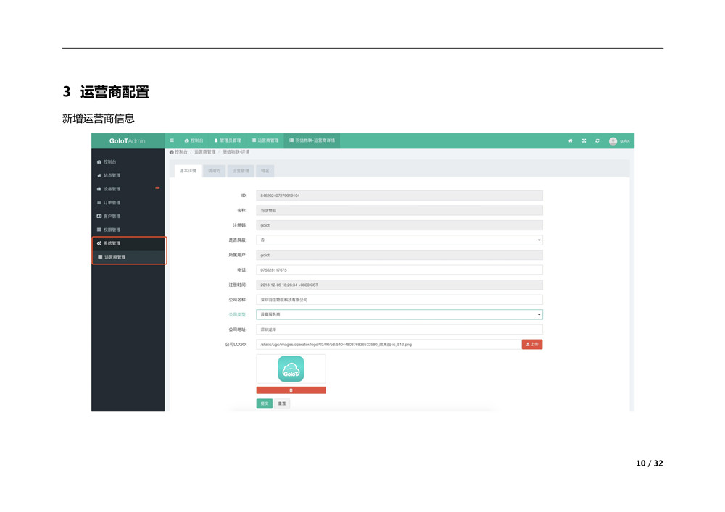Select 运营商管理 sidebar submenu item
The image size is (725, 512).
[114, 257]
